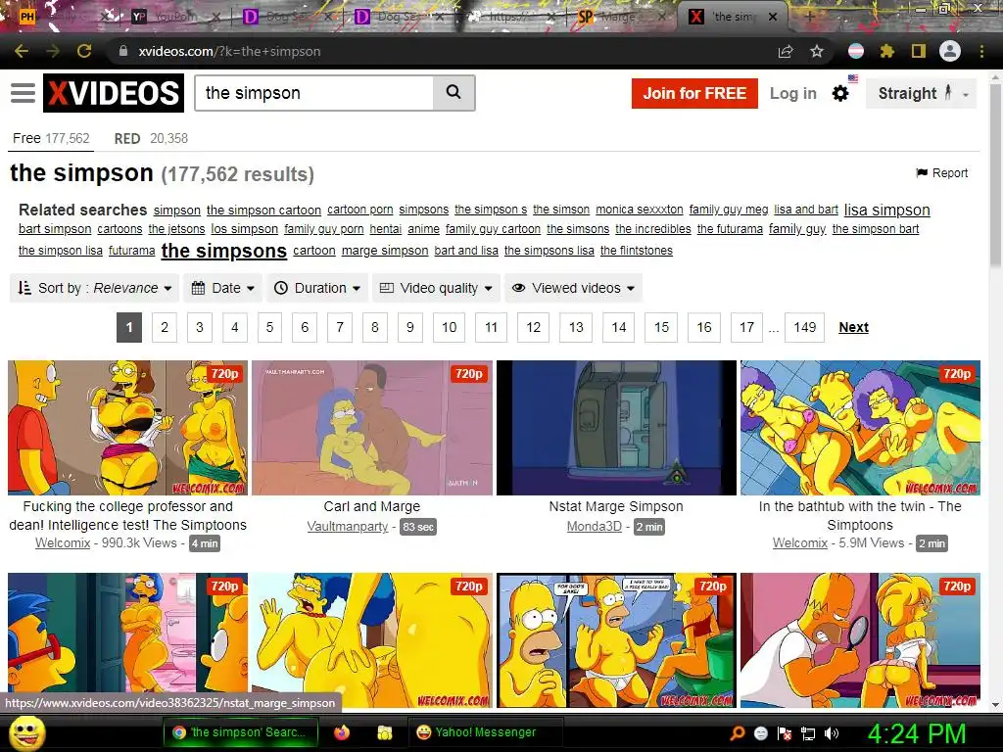Click the network tray icon
This screenshot has width=1003, height=752.
(808, 733)
